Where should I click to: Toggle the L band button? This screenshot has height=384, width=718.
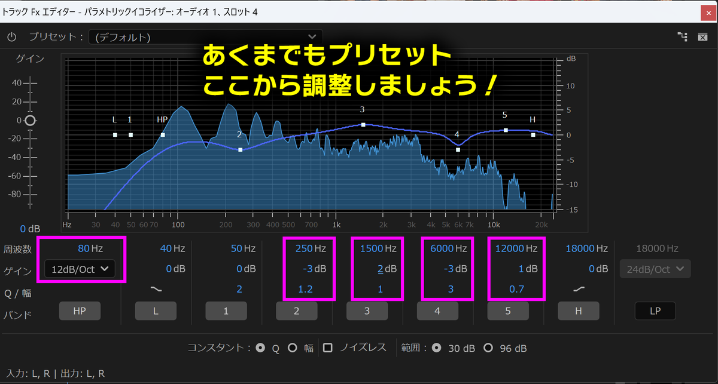[x=156, y=311]
